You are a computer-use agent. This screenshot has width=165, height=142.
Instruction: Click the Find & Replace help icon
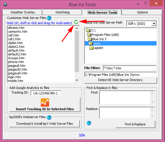(89, 123)
